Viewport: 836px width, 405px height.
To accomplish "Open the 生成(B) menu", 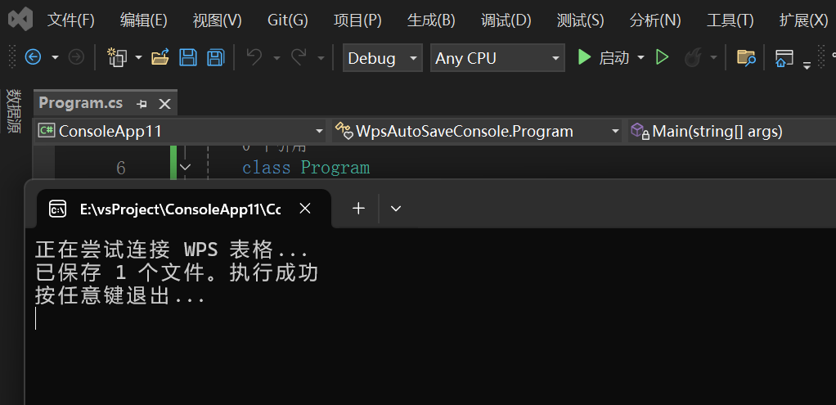I will [x=431, y=20].
